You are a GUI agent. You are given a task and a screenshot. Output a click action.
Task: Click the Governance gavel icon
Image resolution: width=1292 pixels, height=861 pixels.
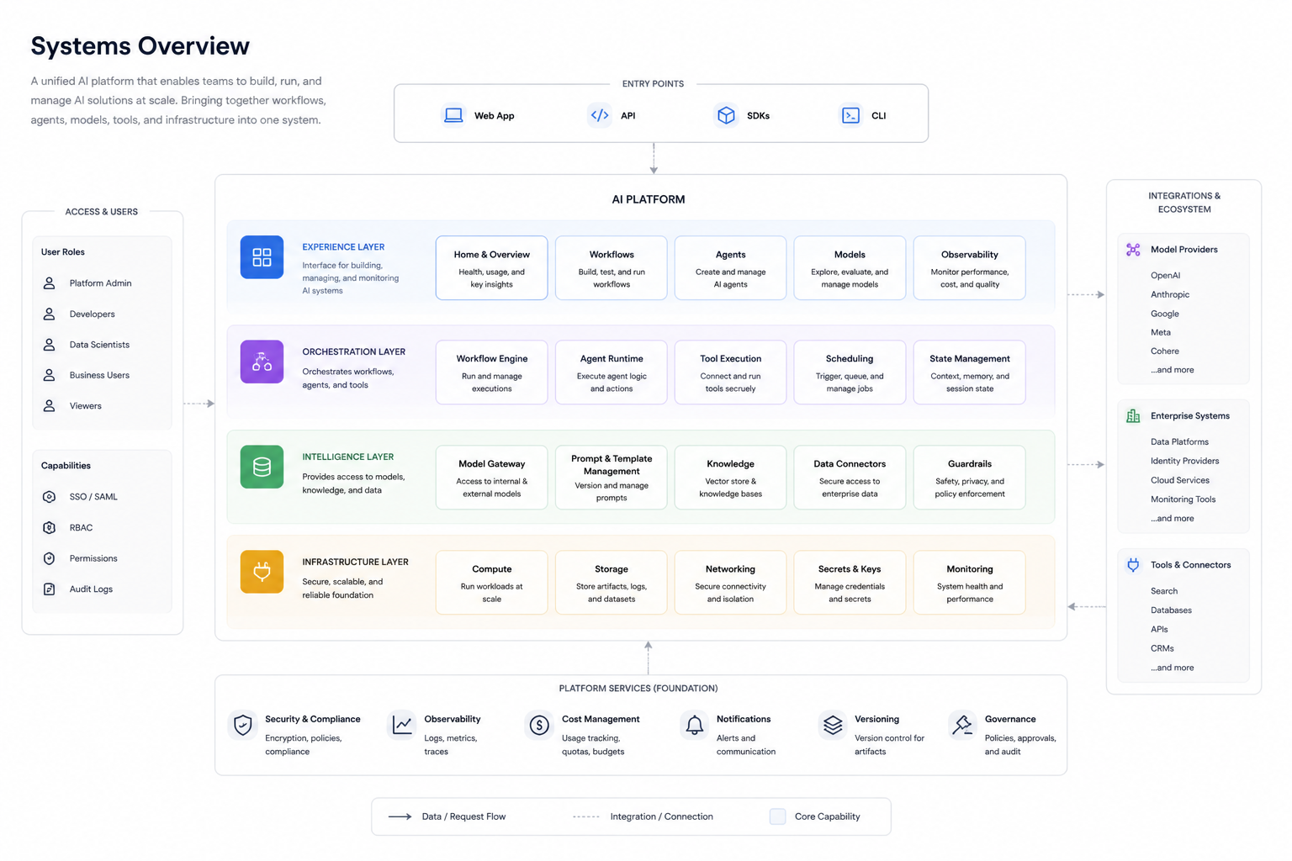tap(962, 725)
